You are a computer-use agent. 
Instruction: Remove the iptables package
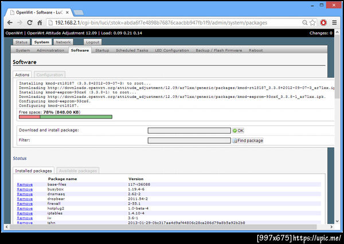pyautogui.click(x=25, y=213)
